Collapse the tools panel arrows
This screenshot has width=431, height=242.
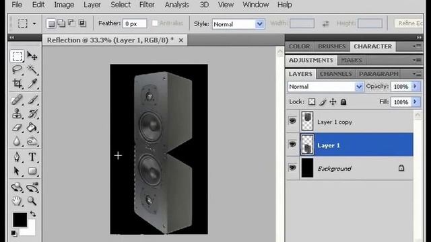tap(12, 38)
